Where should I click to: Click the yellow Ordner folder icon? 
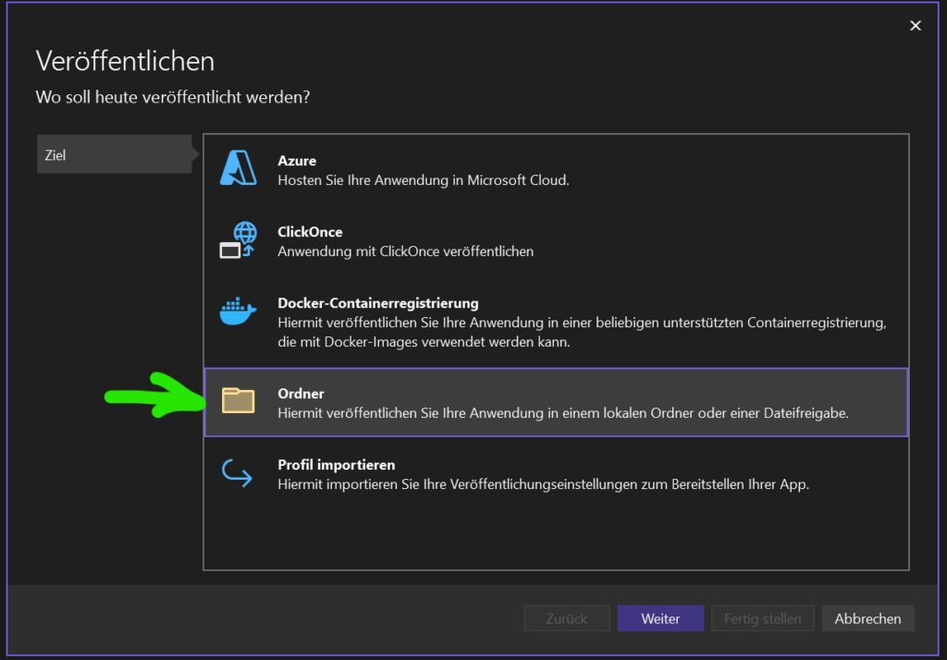pyautogui.click(x=238, y=401)
